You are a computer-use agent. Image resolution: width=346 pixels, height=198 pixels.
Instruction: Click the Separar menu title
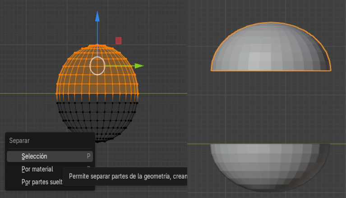19,140
